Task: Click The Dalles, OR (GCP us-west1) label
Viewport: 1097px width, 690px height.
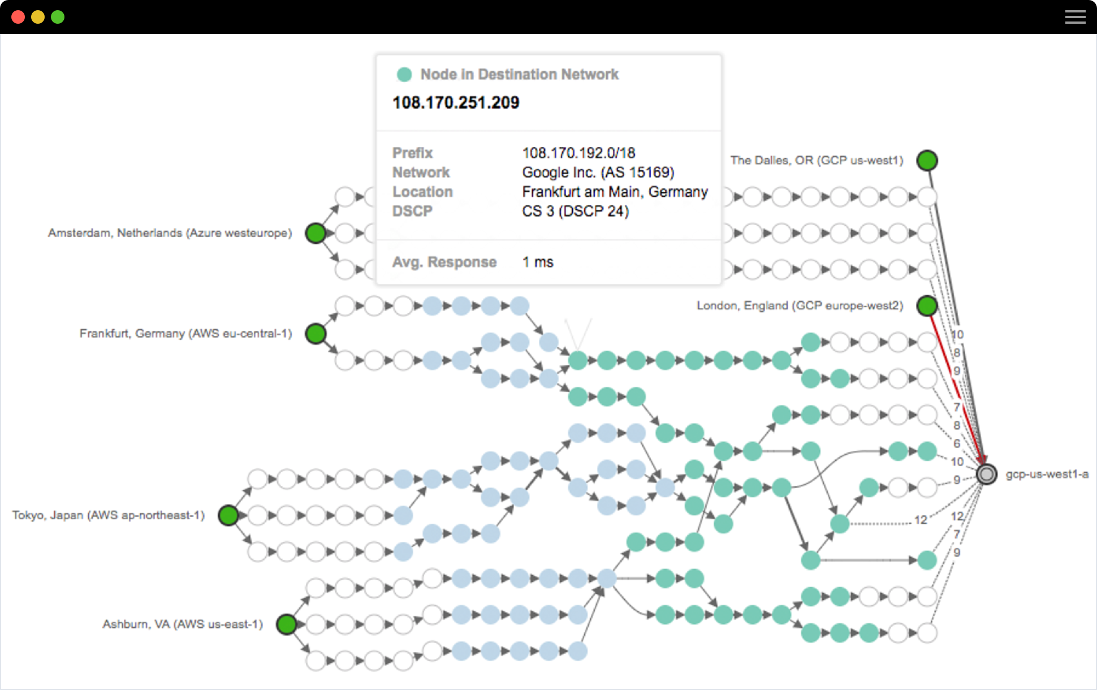Action: click(817, 161)
